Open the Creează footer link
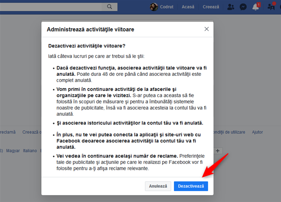 (32, 132)
